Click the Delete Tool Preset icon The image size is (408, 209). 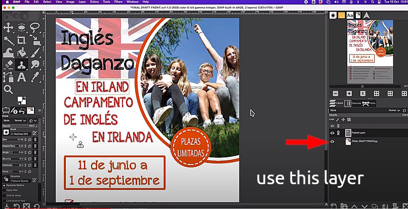click(26, 206)
